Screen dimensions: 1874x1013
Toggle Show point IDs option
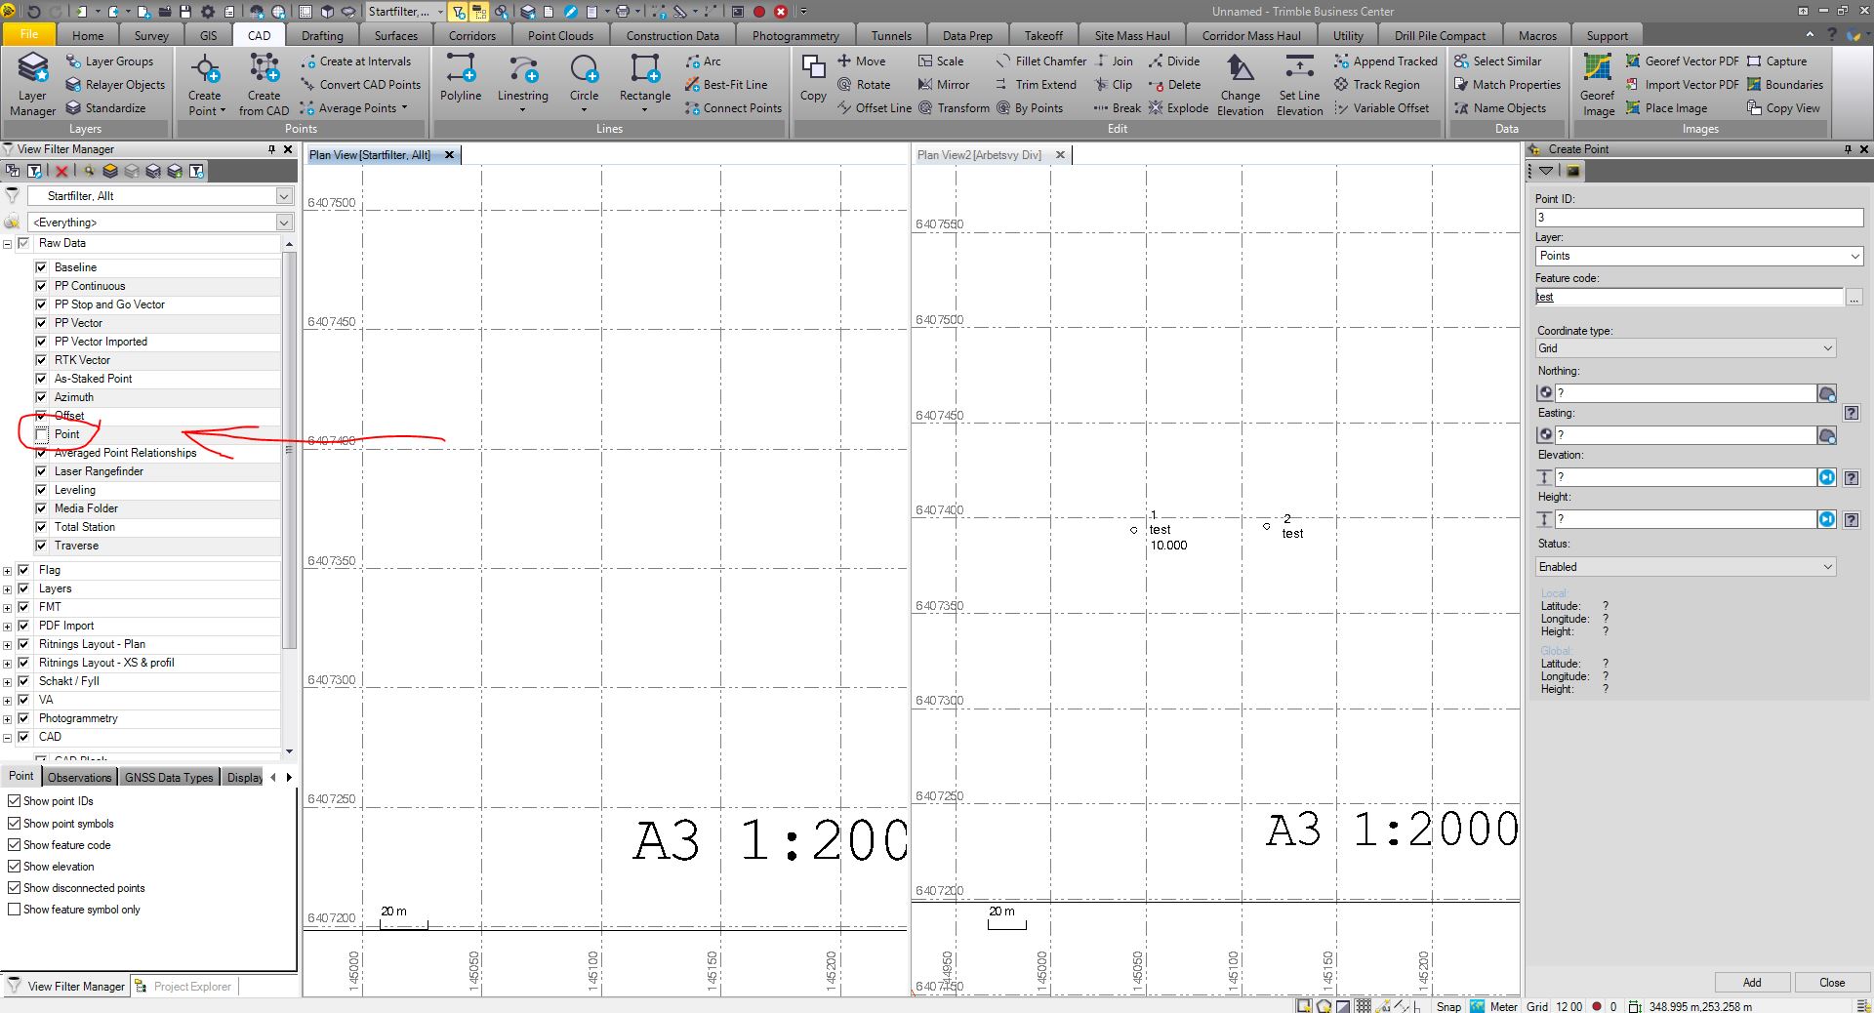point(14,801)
